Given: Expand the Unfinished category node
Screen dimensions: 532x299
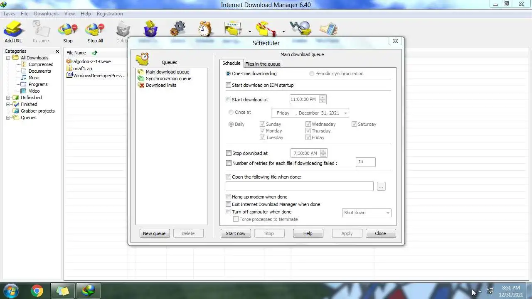Looking at the screenshot, I should click(8, 98).
